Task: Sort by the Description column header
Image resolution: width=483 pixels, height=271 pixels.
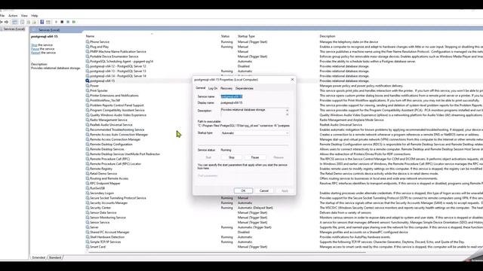Action: point(327,36)
